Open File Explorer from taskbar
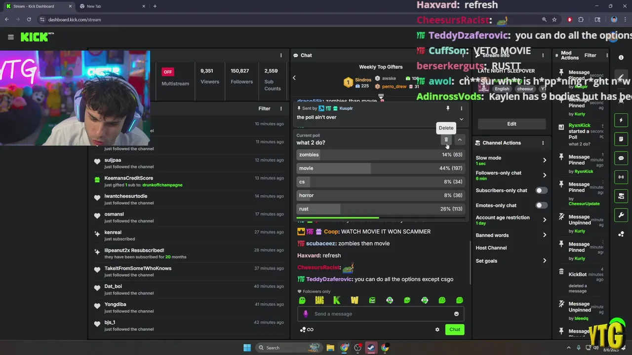 click(330, 348)
